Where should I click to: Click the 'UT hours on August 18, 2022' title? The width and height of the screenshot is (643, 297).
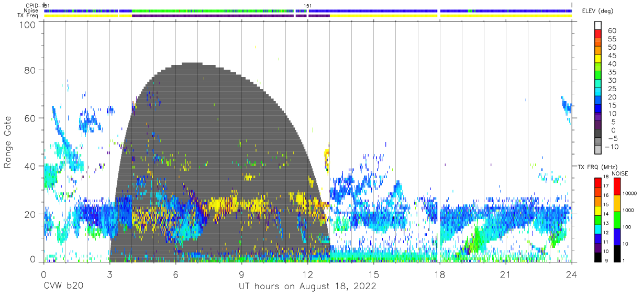307,287
